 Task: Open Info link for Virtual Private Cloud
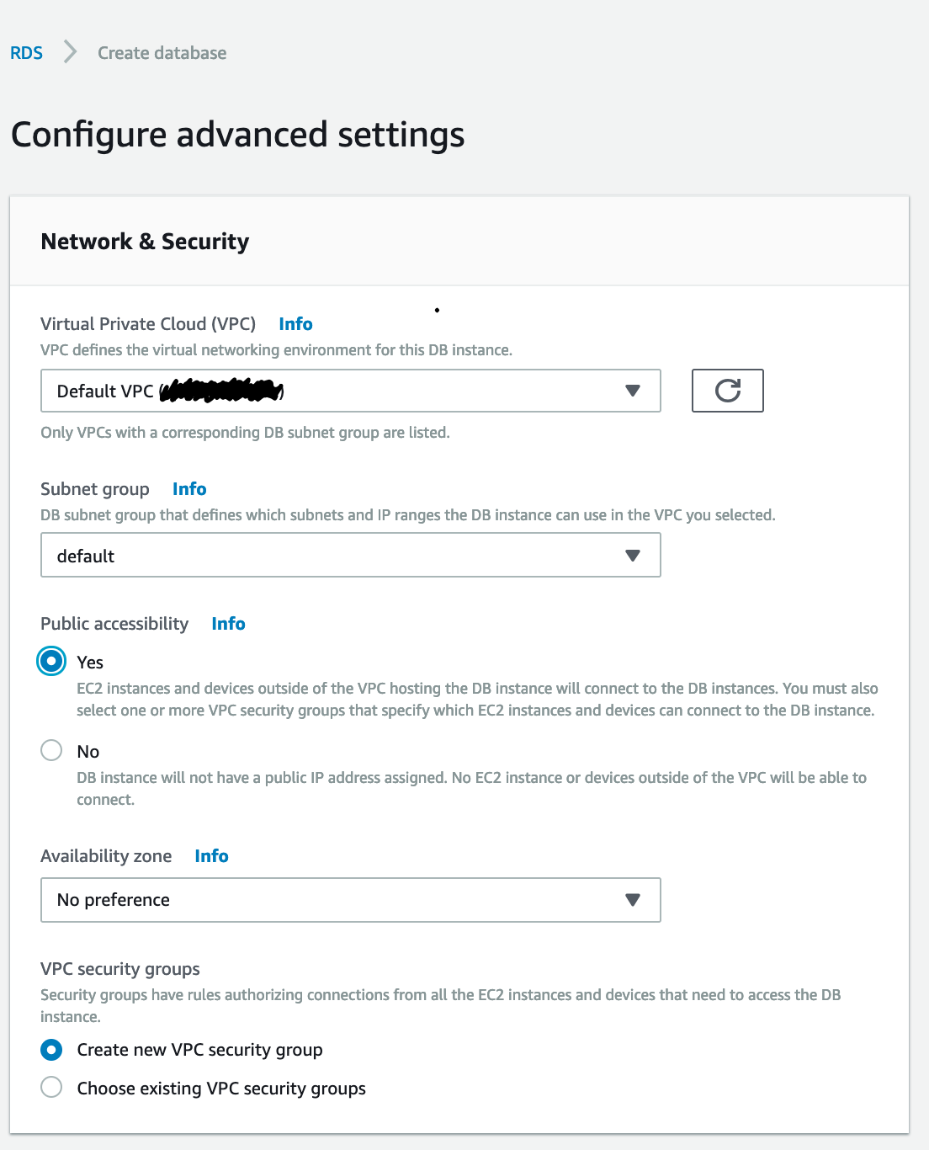295,324
